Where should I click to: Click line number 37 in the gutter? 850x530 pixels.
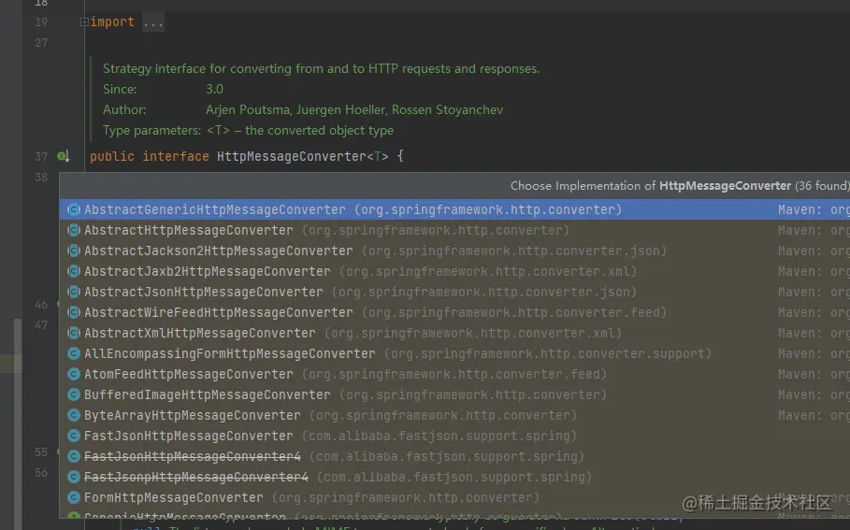coord(41,157)
